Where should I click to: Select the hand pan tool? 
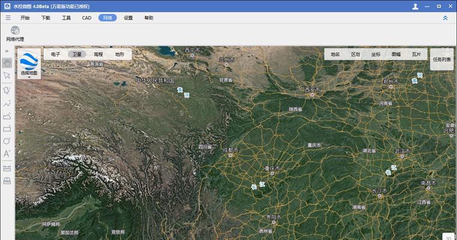point(7,62)
